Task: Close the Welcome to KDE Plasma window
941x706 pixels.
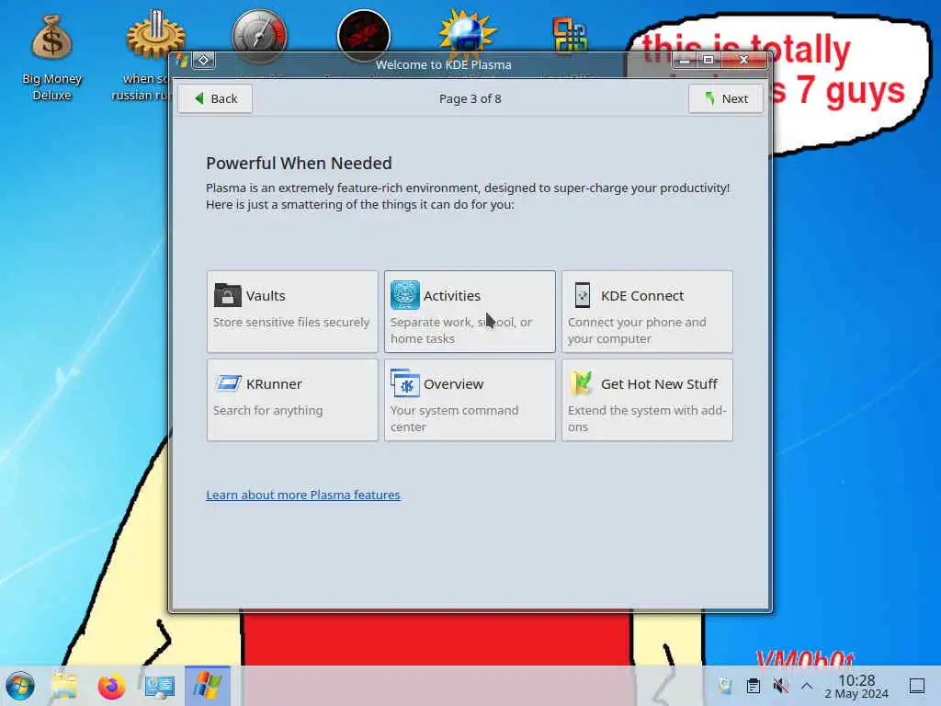Action: pyautogui.click(x=744, y=60)
